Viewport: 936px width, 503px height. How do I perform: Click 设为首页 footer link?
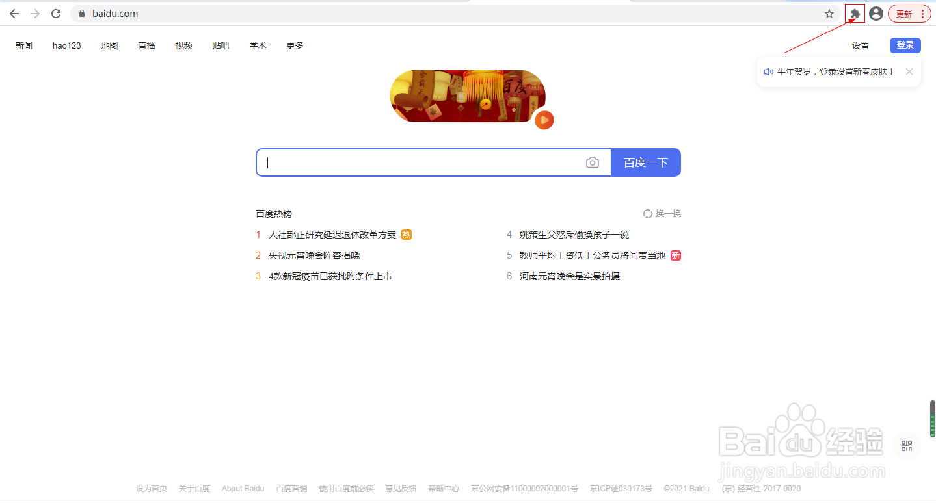[152, 489]
